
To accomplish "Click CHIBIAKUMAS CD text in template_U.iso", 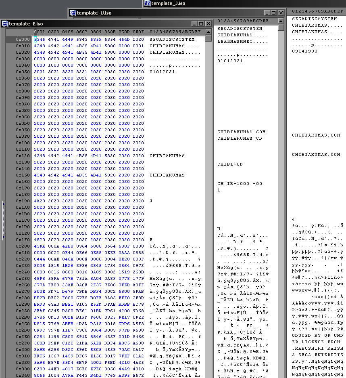I will [240, 139].
